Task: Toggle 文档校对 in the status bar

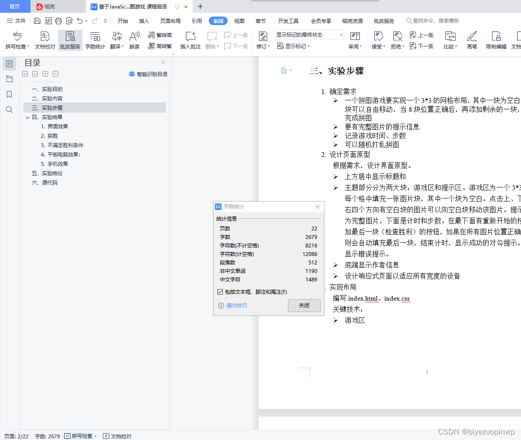Action: (x=117, y=436)
